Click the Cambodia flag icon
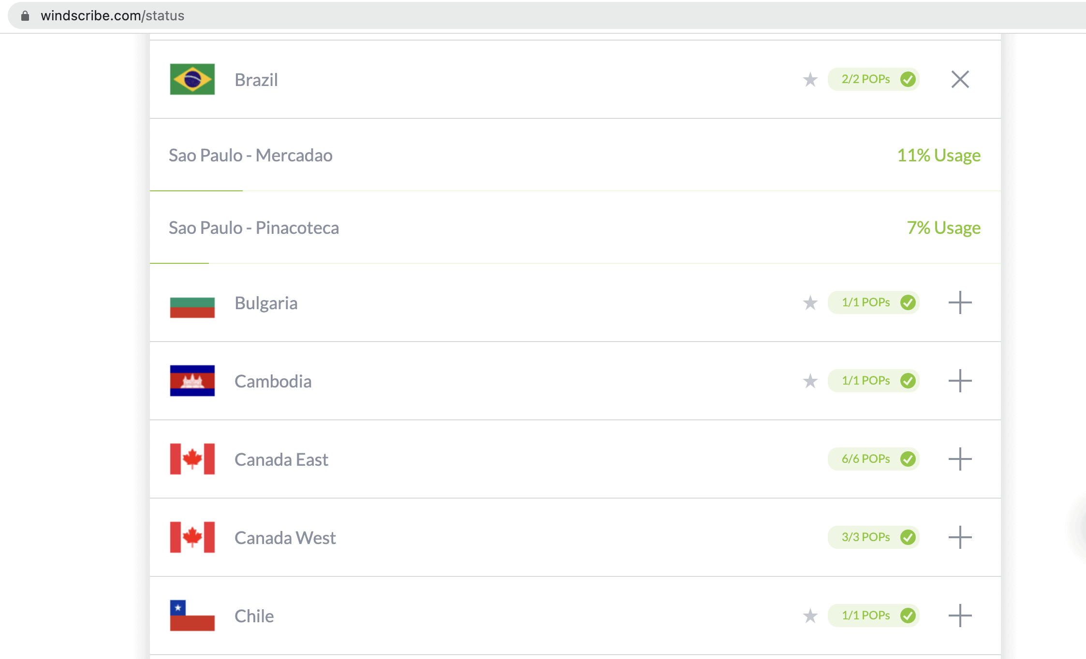 192,381
